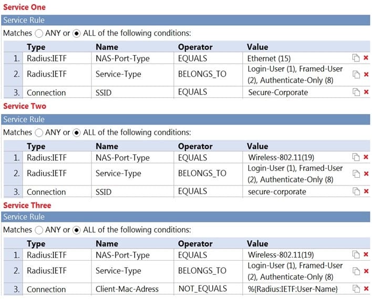Image resolution: width=372 pixels, height=299 pixels.
Task: Select ALL matching for Service One
Action: point(77,33)
